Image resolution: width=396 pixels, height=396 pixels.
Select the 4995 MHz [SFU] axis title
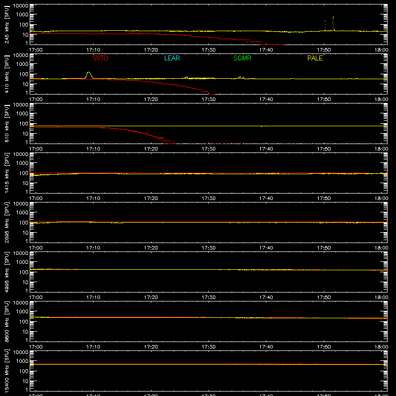(x=7, y=272)
